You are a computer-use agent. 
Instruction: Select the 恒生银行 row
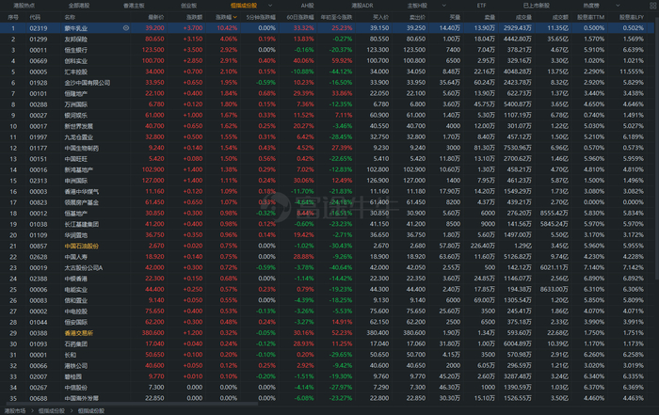click(x=328, y=50)
